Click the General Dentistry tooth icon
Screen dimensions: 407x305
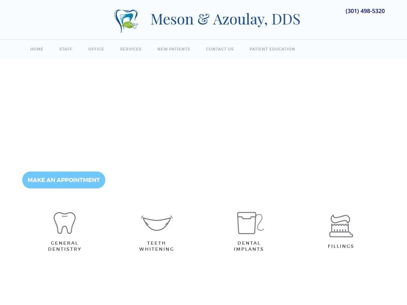pos(65,223)
